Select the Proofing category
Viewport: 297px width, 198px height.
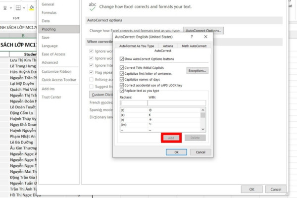[x=59, y=29]
